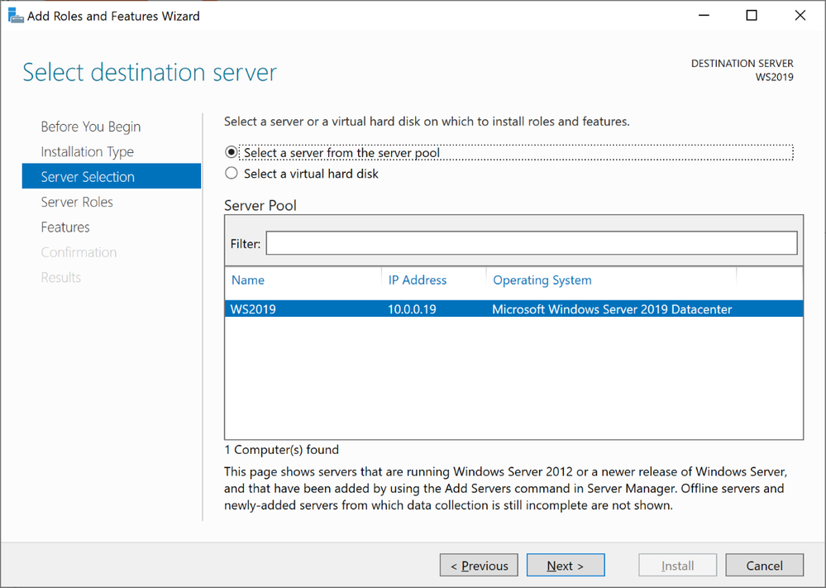826x588 pixels.
Task: Cancel the Add Roles wizard
Action: 764,565
